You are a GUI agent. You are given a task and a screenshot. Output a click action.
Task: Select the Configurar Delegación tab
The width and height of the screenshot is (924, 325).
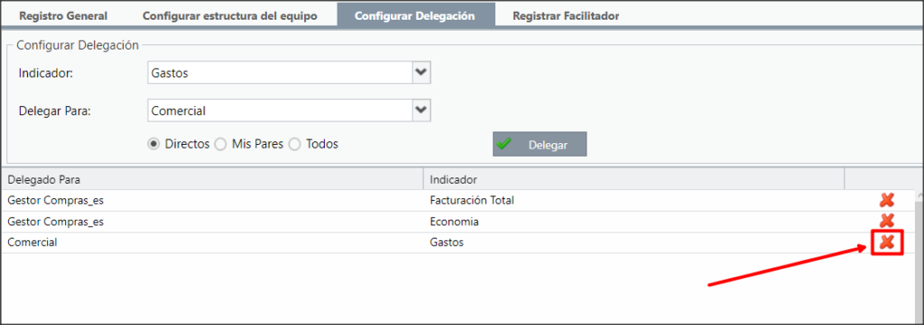click(415, 15)
